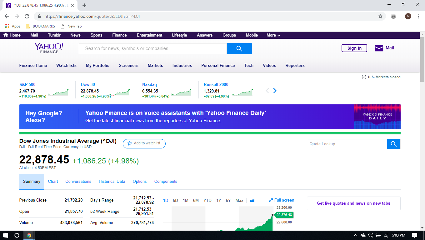Open the Russell 2000 index link
The image size is (425, 240).
[216, 85]
